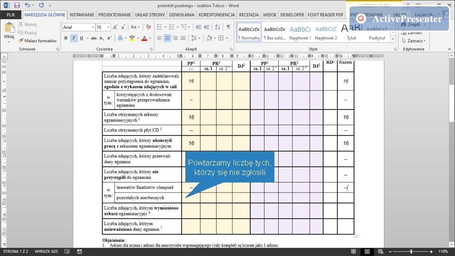The height and width of the screenshot is (256, 455).
Task: Apply the Nagłówek 1 style
Action: [x=300, y=32]
